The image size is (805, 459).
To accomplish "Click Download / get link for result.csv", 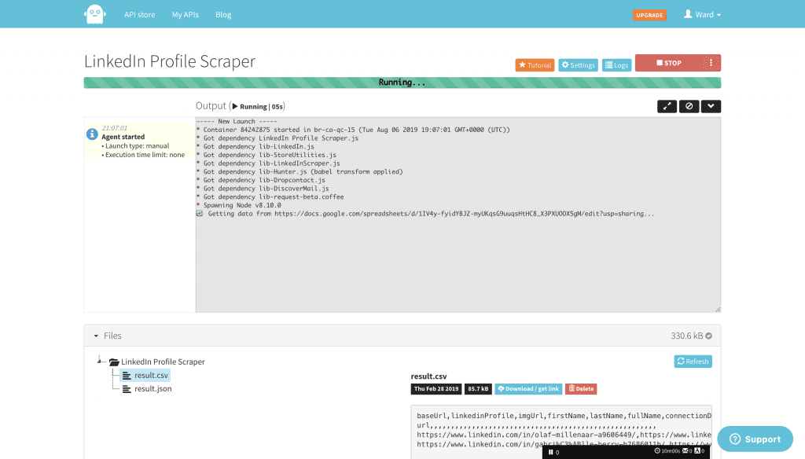I will (x=528, y=389).
